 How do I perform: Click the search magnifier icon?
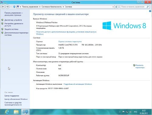pos(148,7)
